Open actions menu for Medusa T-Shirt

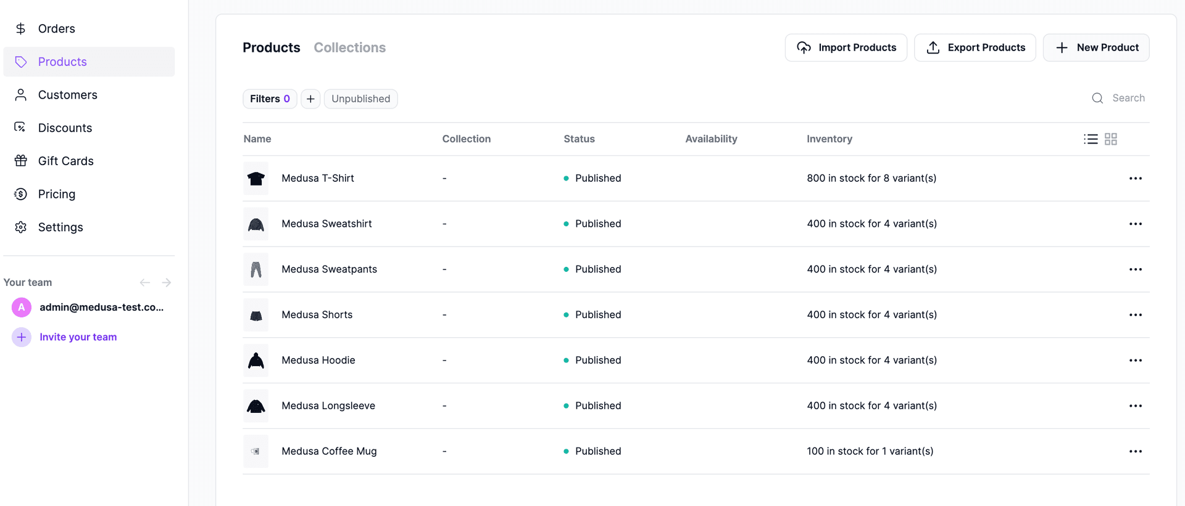pyautogui.click(x=1135, y=179)
